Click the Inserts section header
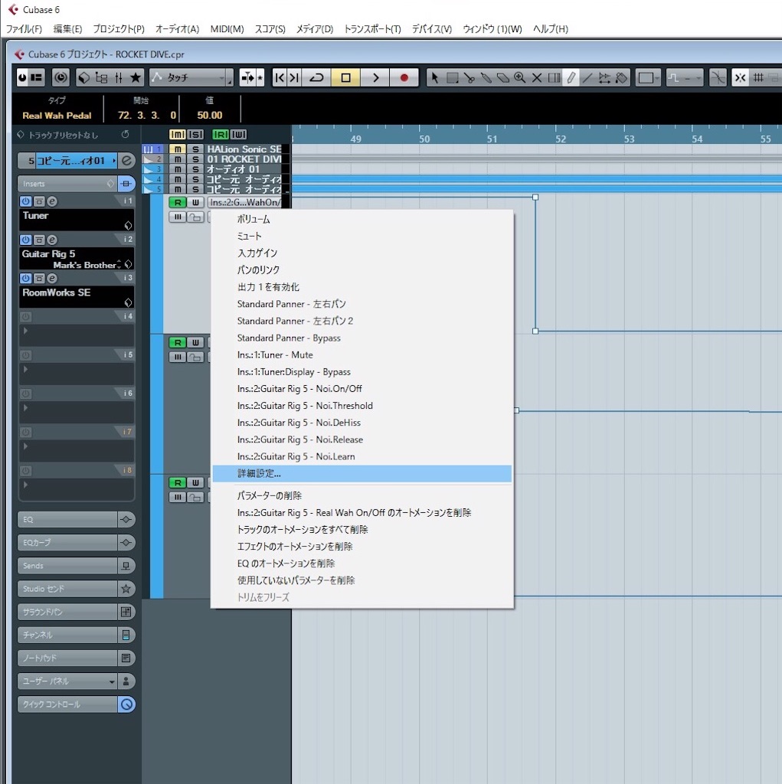 click(67, 184)
